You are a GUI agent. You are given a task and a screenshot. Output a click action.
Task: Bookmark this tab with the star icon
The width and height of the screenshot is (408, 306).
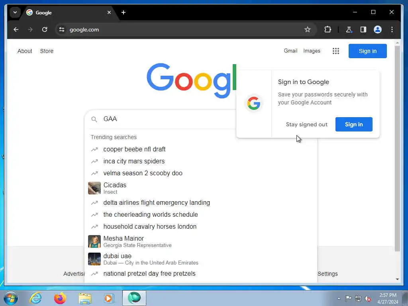click(308, 29)
